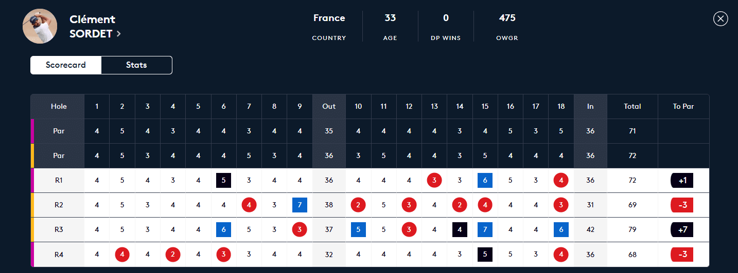Image resolution: width=738 pixels, height=273 pixels.
Task: Expand the chevron beside SORDET
Action: coord(119,34)
